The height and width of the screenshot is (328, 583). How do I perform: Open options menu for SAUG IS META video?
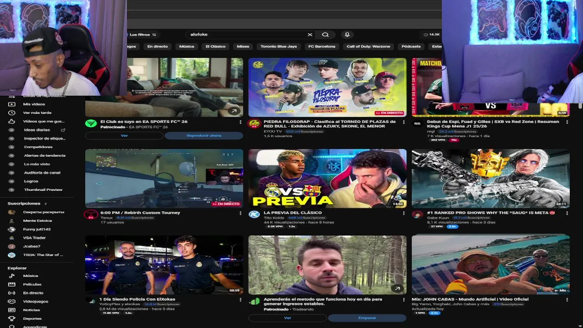tap(567, 213)
